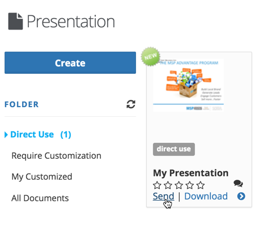Rate My Presentation four stars
This screenshot has height=233, width=255.
(x=190, y=185)
